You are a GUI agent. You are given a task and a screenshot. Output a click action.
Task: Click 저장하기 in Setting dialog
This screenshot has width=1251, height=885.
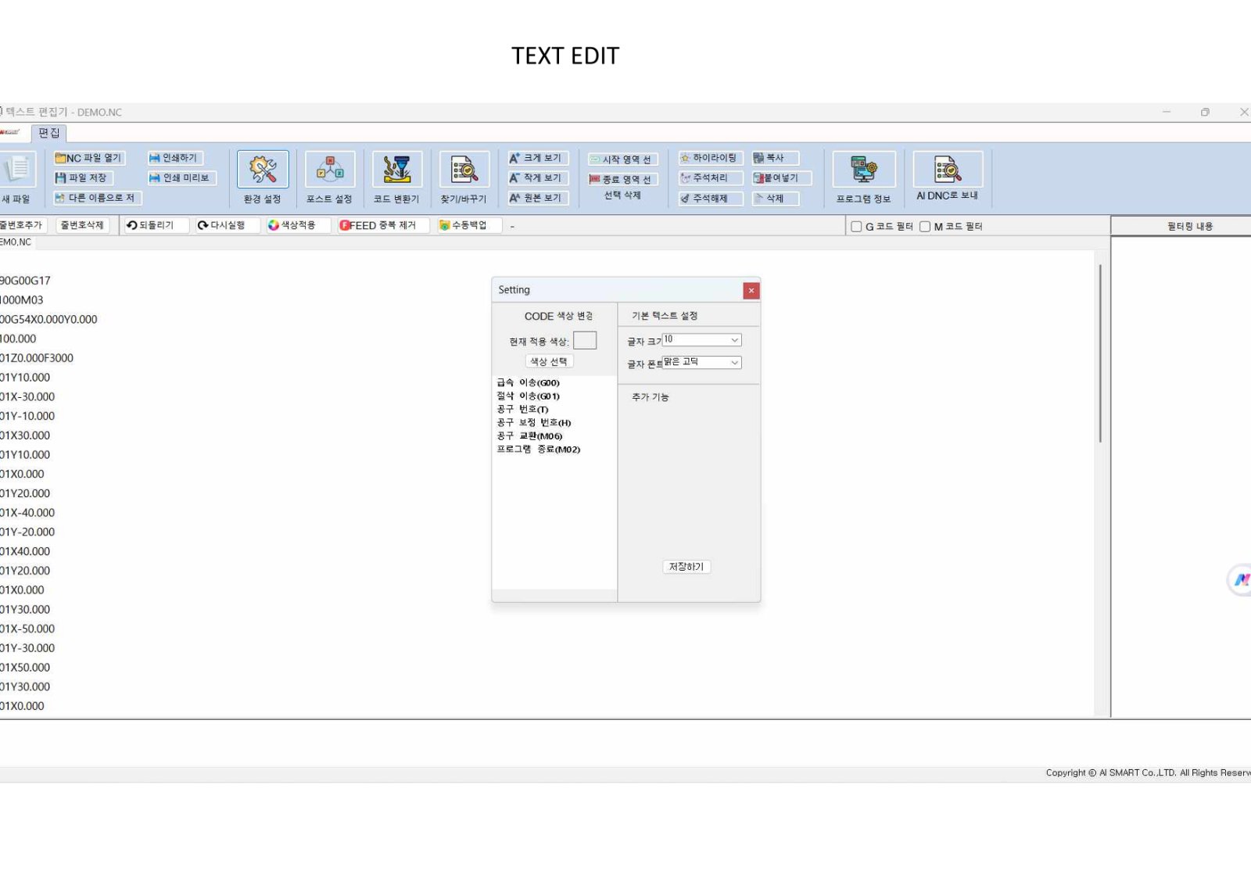pyautogui.click(x=686, y=567)
